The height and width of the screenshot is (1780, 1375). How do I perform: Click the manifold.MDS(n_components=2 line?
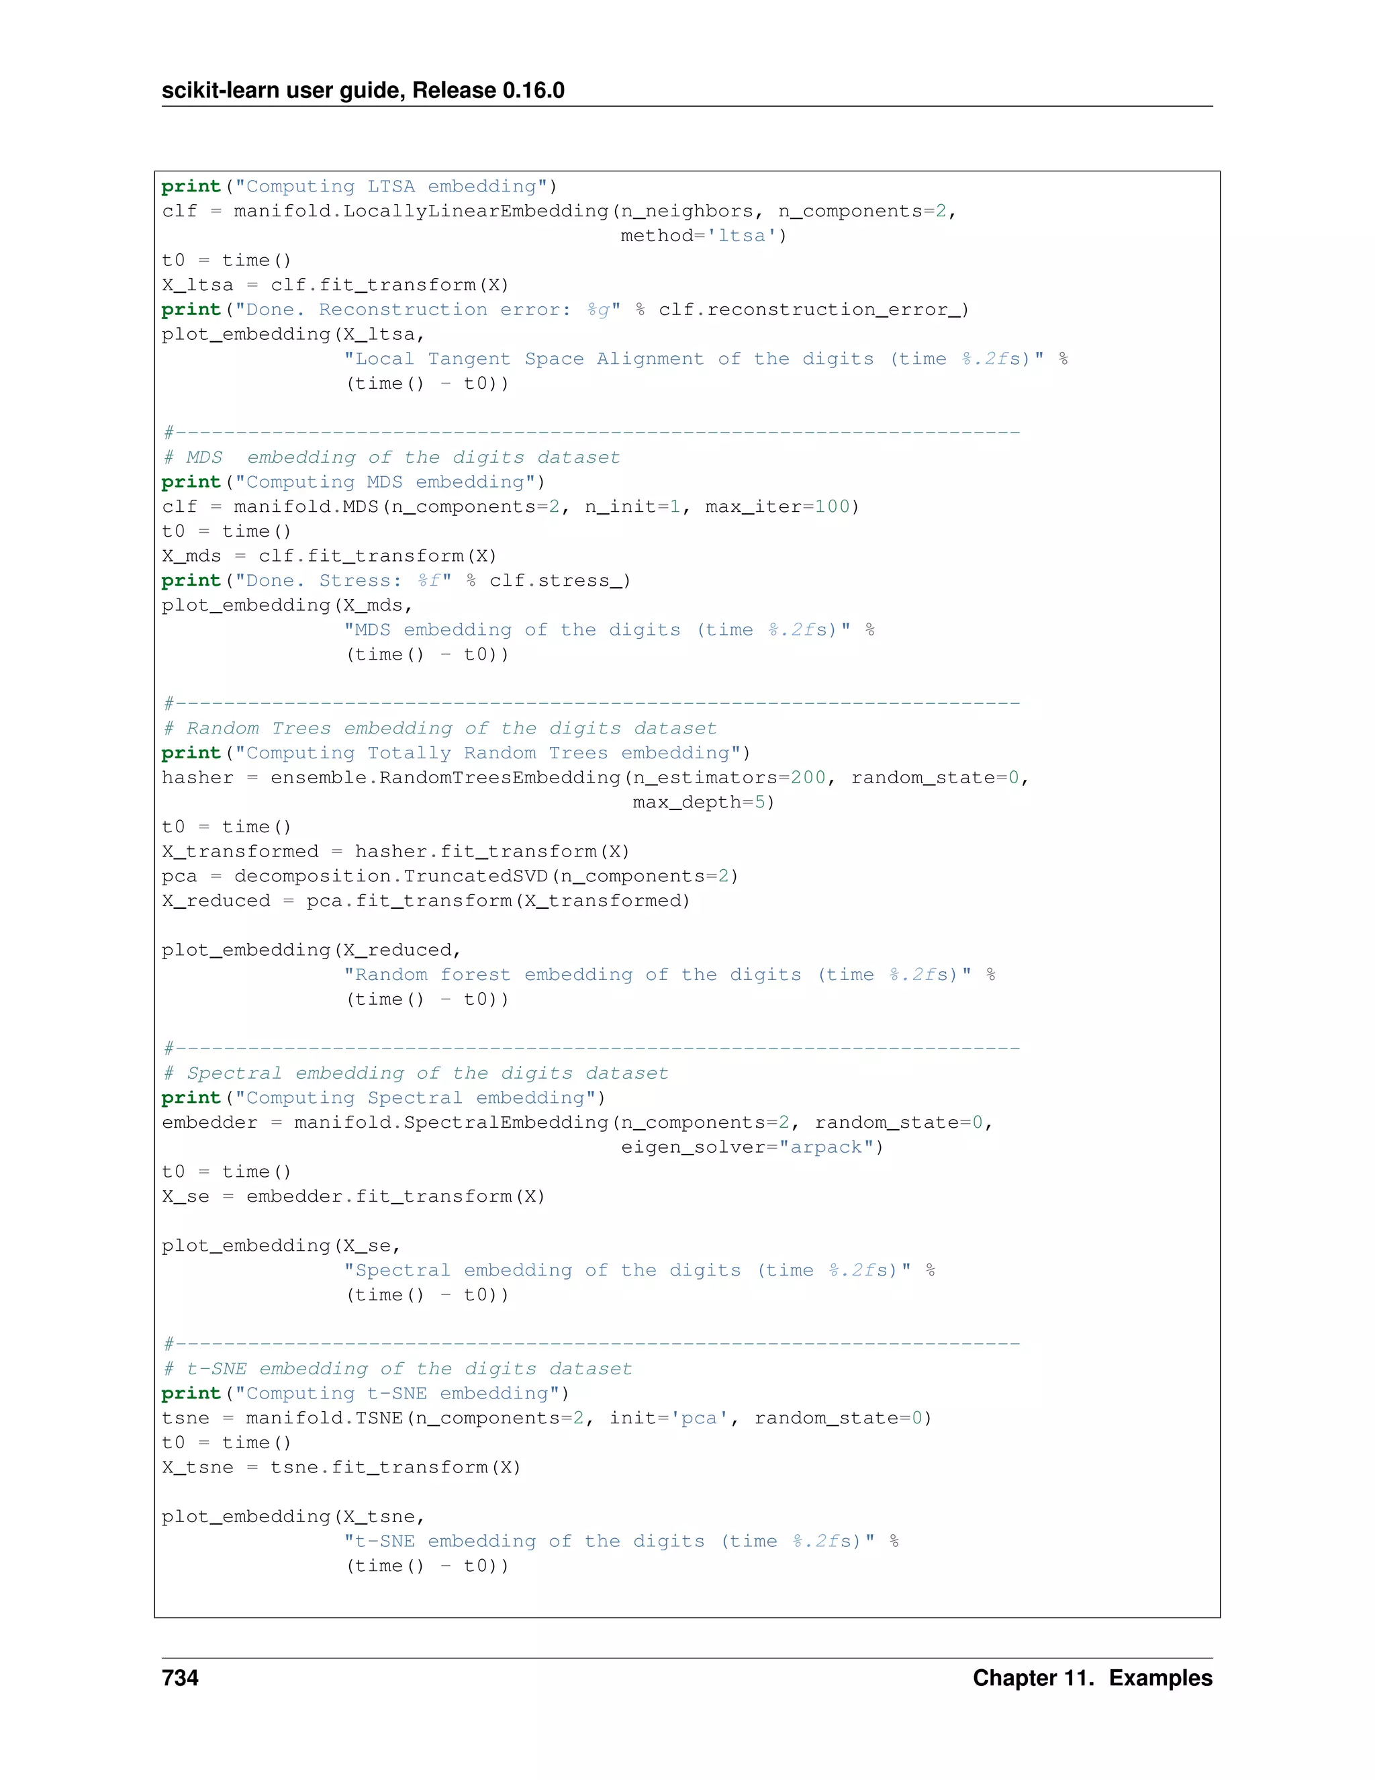pos(510,507)
